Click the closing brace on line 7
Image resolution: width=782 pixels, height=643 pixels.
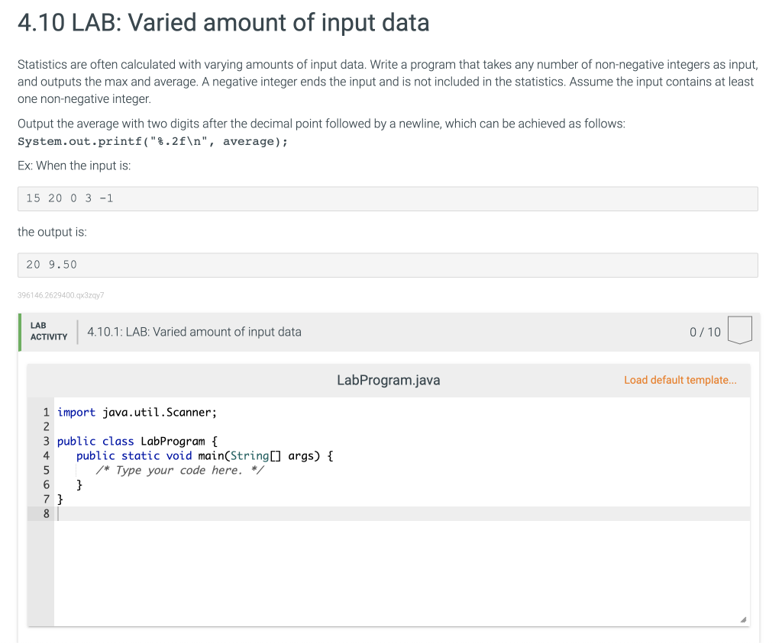click(61, 500)
